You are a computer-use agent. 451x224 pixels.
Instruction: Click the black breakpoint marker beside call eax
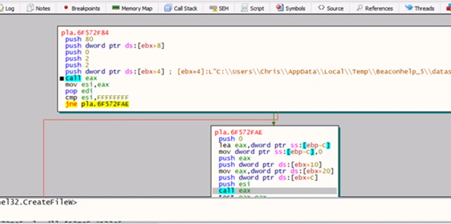[62, 79]
